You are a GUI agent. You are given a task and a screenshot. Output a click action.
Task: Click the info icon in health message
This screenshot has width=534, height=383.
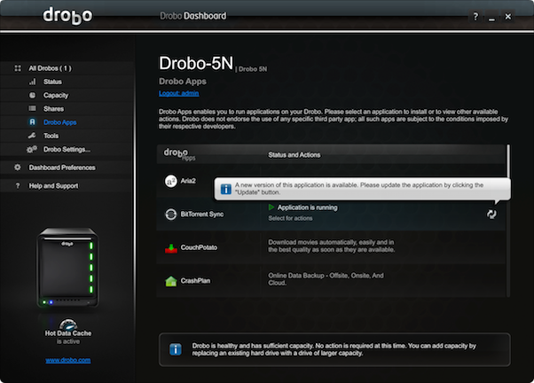pos(176,349)
